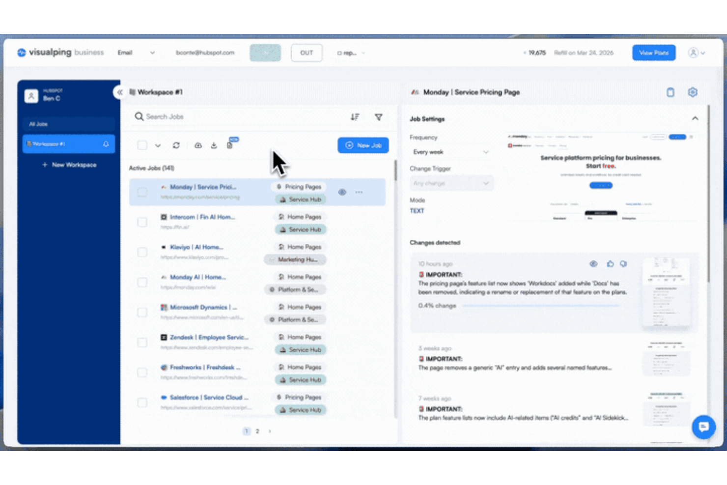
Task: Open the account menu chevron beside avatar
Action: point(703,53)
